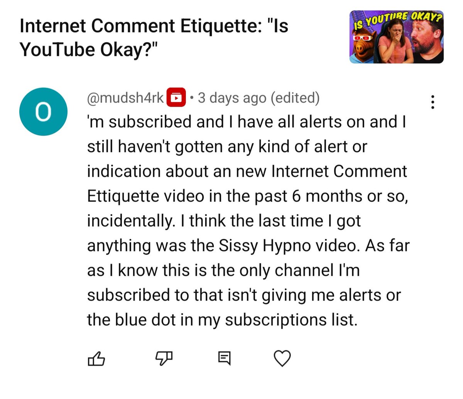The image size is (463, 399).
Task: Click 'Ettiquette video' text in the comment
Action: [x=145, y=196]
